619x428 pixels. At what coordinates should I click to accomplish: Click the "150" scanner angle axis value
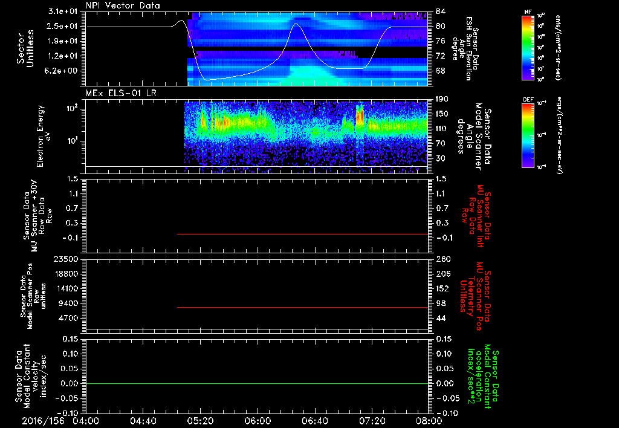[x=442, y=114]
